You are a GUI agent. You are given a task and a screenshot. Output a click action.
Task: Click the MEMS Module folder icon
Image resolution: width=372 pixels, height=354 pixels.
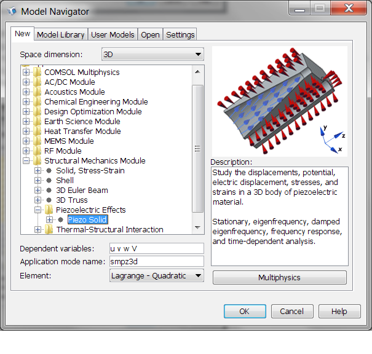tap(37, 141)
